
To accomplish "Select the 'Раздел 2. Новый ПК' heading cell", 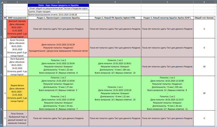I will pyautogui.click(x=115, y=18).
